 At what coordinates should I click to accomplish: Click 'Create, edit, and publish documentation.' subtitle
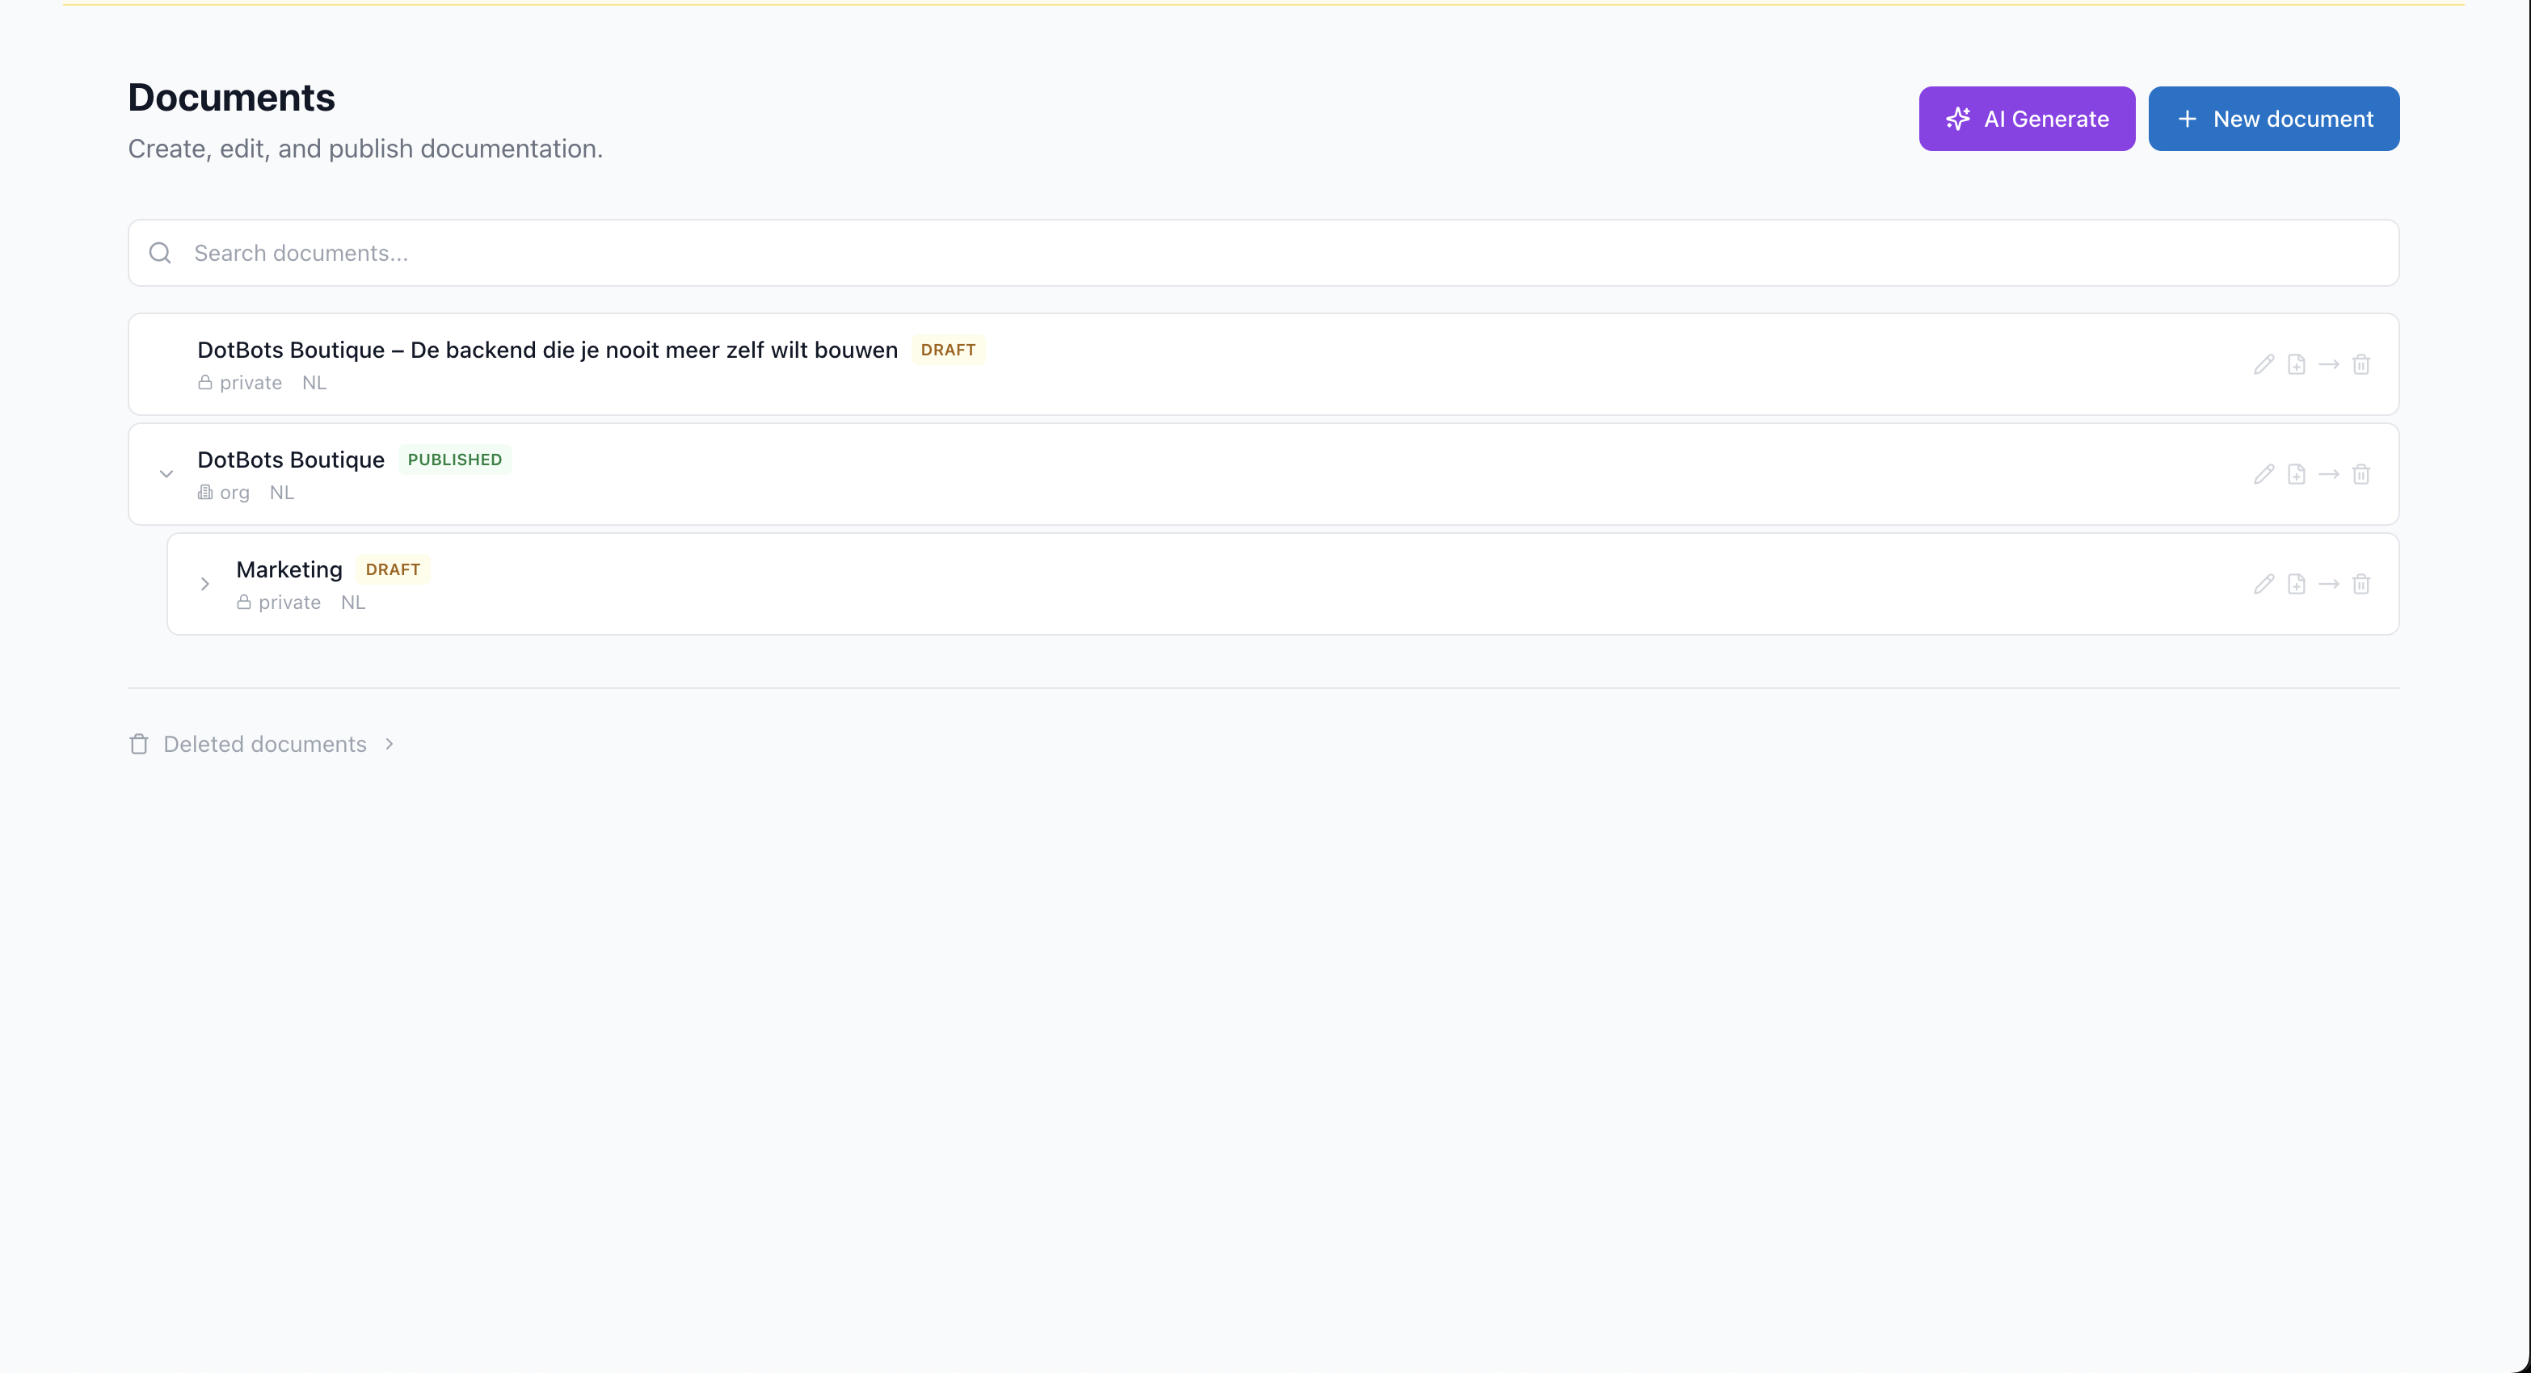(x=365, y=149)
